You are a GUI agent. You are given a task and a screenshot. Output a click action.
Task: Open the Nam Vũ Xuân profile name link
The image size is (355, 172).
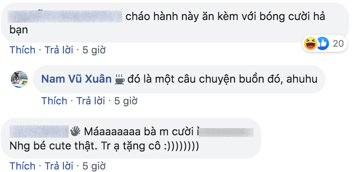(x=77, y=79)
